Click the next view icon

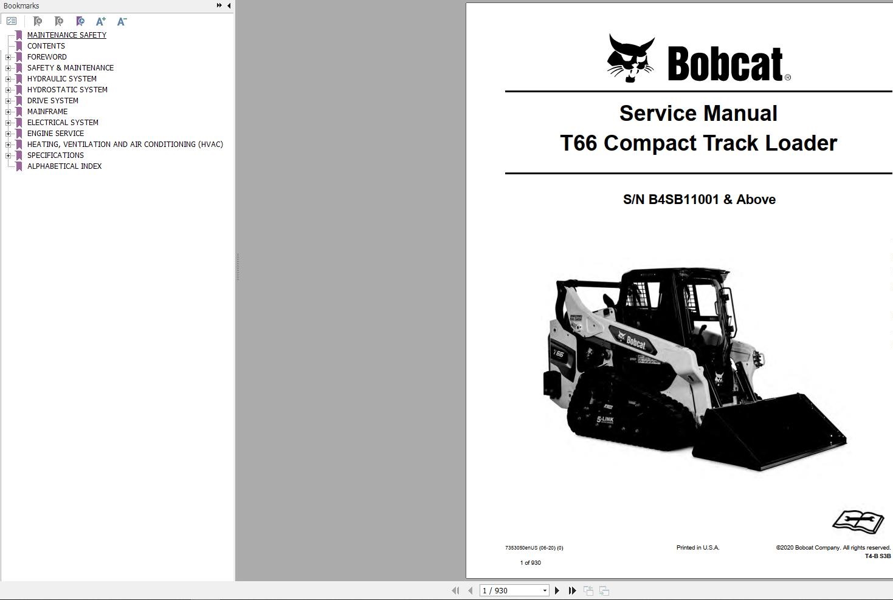(x=604, y=590)
